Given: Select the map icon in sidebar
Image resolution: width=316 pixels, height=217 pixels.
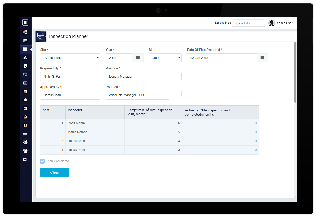Looking at the screenshot, I should pyautogui.click(x=25, y=126).
